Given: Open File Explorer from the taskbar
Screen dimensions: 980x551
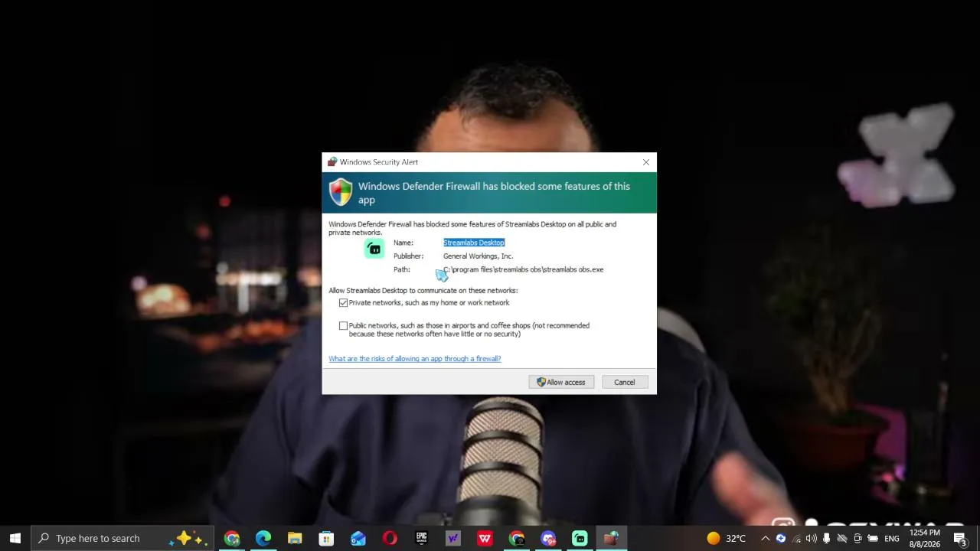Looking at the screenshot, I should 295,538.
